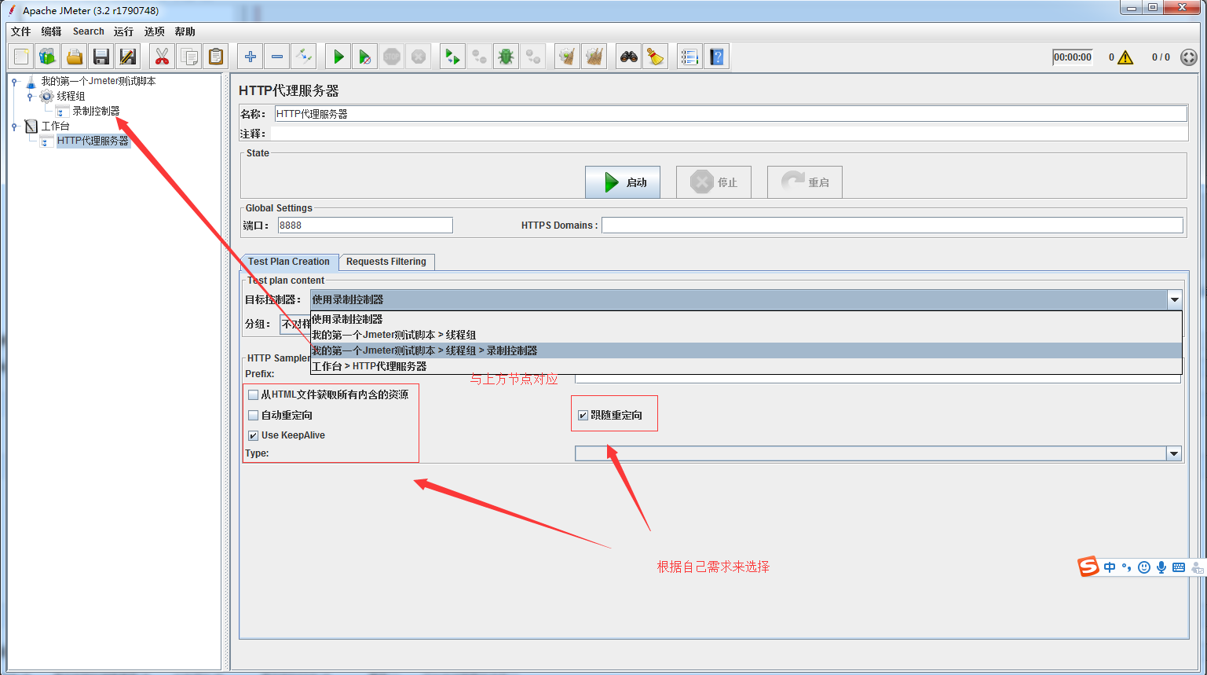Enable the 自动重定向 checkbox
The width and height of the screenshot is (1207, 675).
click(x=253, y=415)
